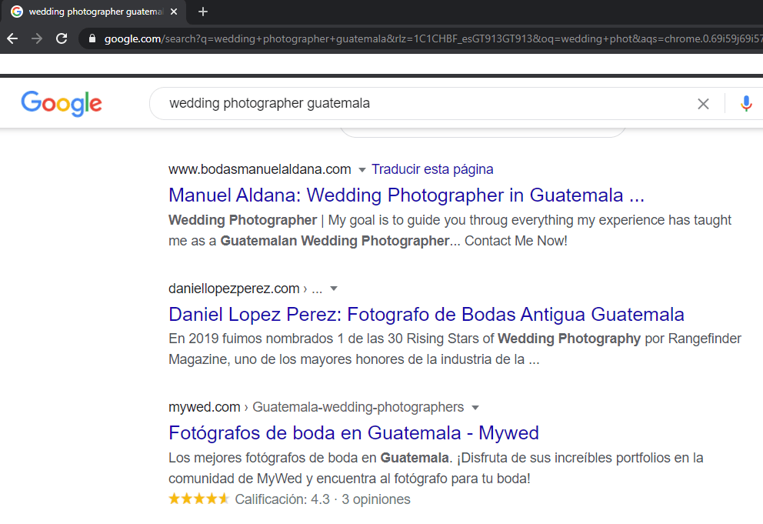The height and width of the screenshot is (524, 763).
Task: Expand the arrow next to www.bodasmanuelaldana.com
Action: 362,170
